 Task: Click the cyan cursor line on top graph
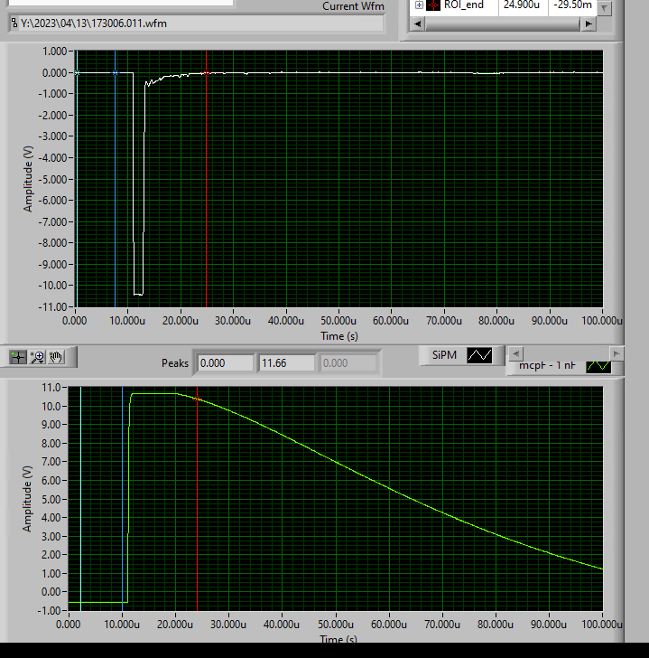[x=77, y=181]
